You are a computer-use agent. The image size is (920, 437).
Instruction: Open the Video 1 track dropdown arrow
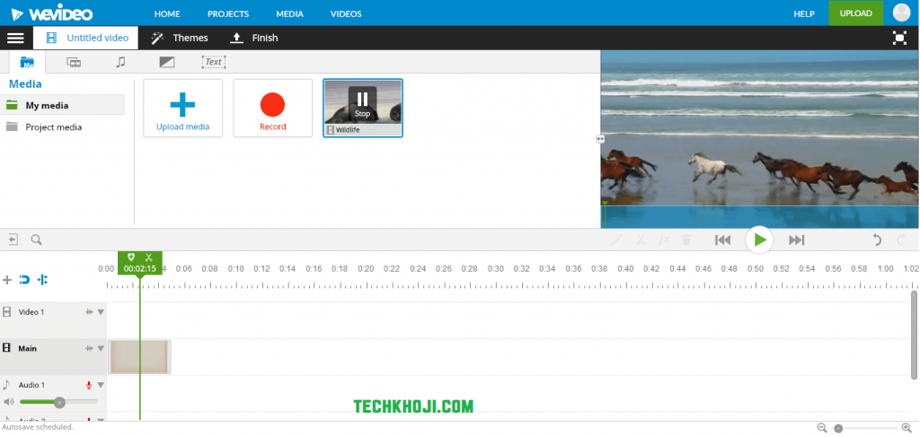[x=101, y=312]
